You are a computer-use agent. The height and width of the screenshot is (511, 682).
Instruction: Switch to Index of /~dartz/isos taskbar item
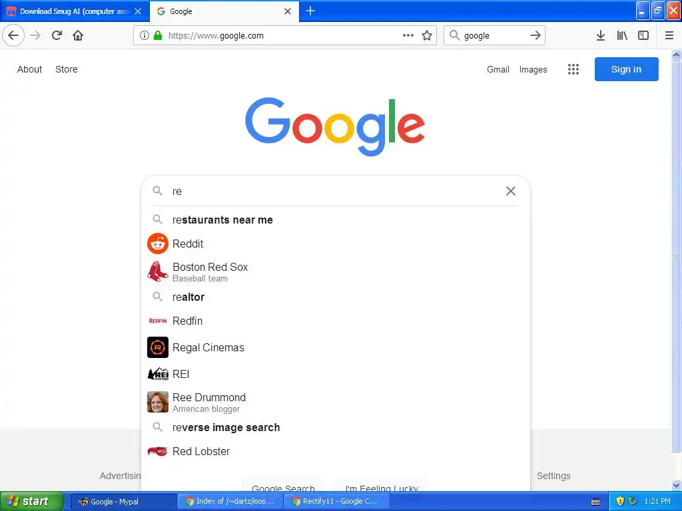point(230,502)
